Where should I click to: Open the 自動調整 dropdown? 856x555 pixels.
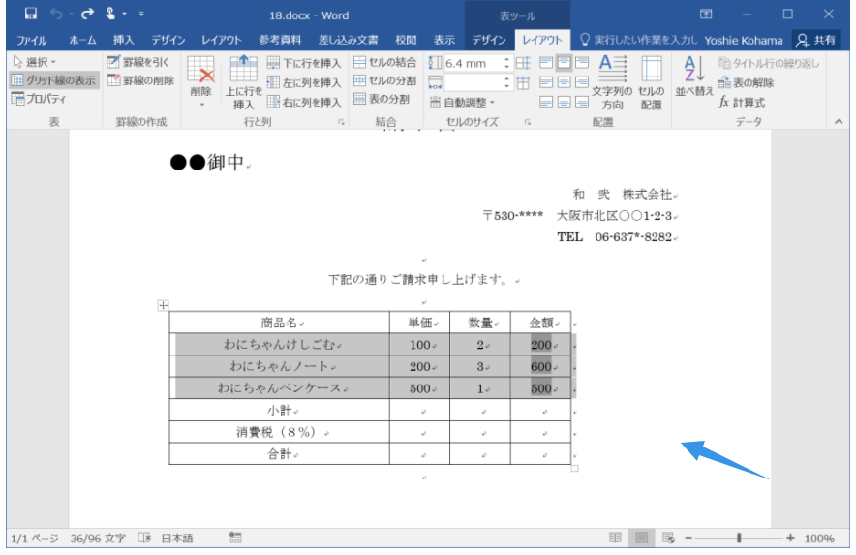coord(462,102)
